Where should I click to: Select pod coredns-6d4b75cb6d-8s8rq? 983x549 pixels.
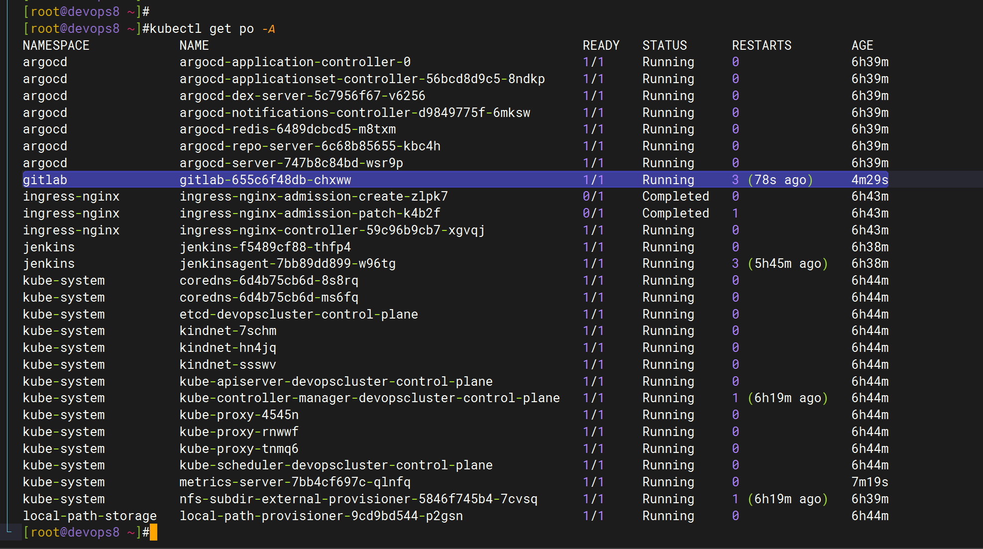click(x=269, y=281)
